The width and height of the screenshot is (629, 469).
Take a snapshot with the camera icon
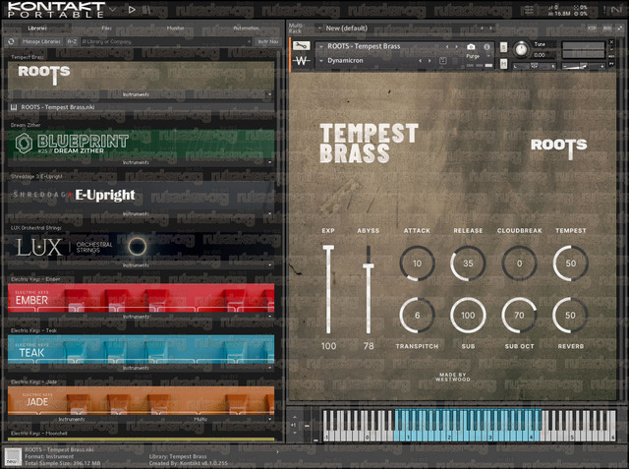(471, 46)
